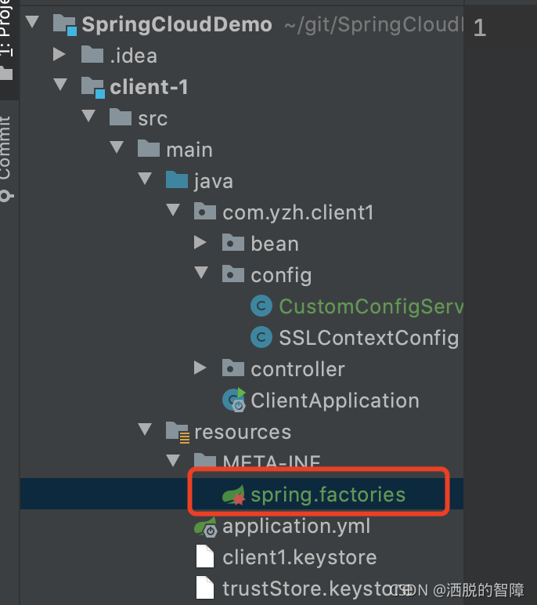This screenshot has width=537, height=605.
Task: Open the spring.factories file
Action: (328, 495)
